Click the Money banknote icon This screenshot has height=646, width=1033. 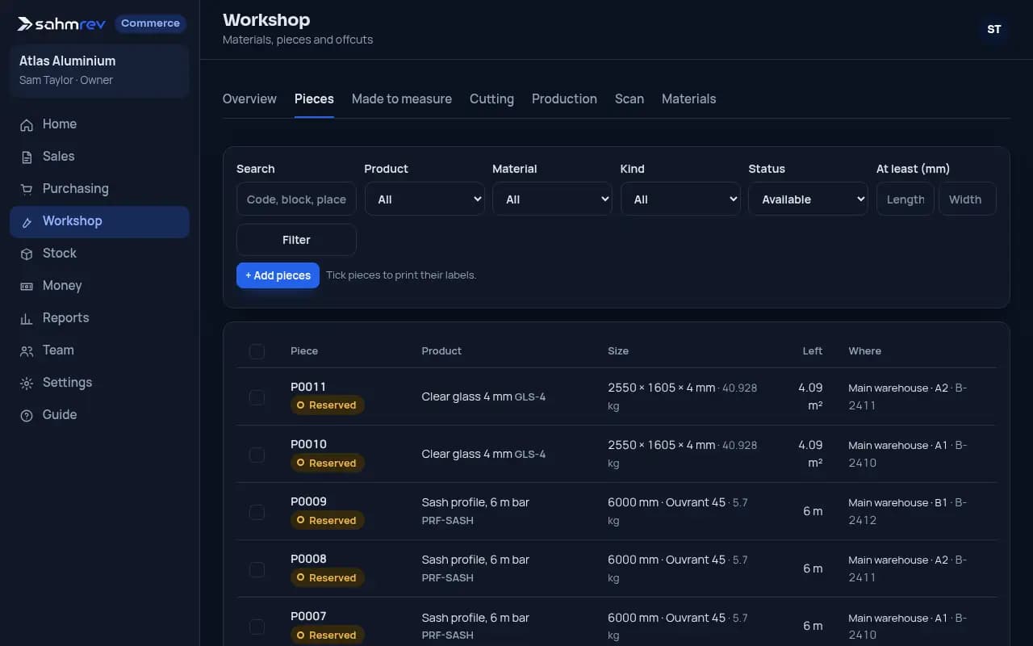(27, 286)
